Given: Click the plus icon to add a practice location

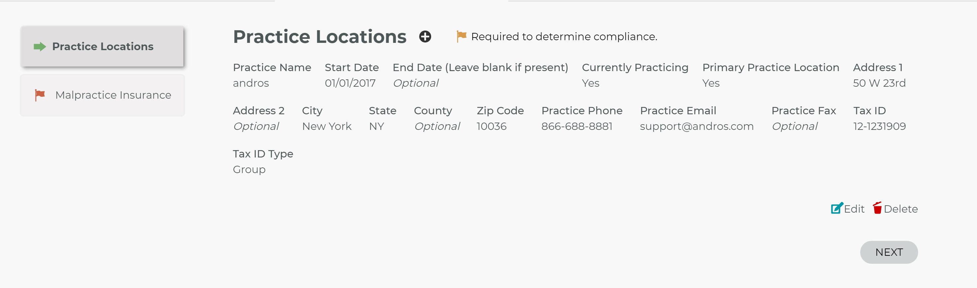Looking at the screenshot, I should click(425, 37).
